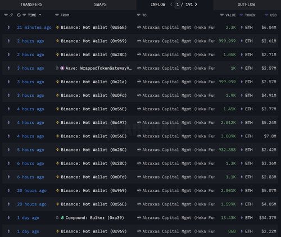This screenshot has height=237, width=281.
Task: Open the filter funnel next to VALUE
Action: point(222,15)
